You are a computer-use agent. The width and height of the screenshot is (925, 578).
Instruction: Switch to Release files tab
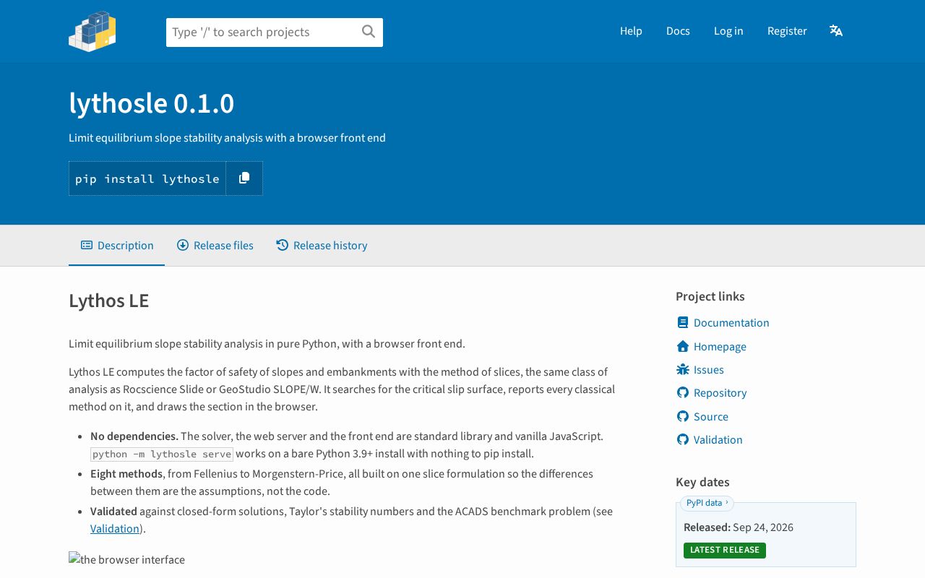215,246
